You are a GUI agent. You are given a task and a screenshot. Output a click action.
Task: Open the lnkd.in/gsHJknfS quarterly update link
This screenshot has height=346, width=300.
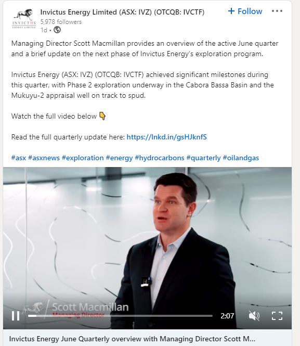tap(167, 137)
